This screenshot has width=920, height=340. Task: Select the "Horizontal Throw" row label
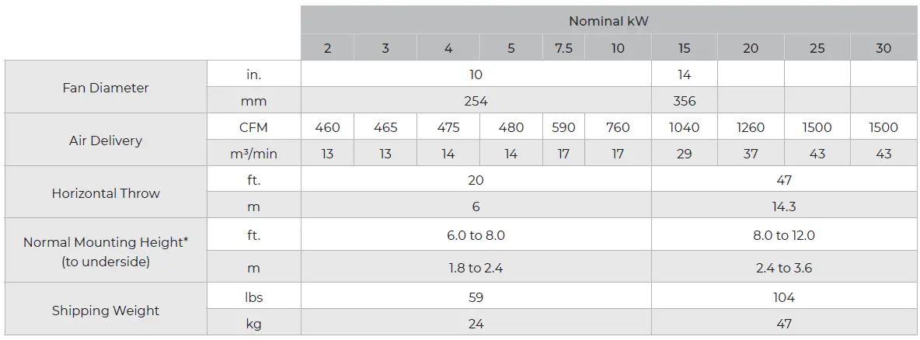pos(106,193)
